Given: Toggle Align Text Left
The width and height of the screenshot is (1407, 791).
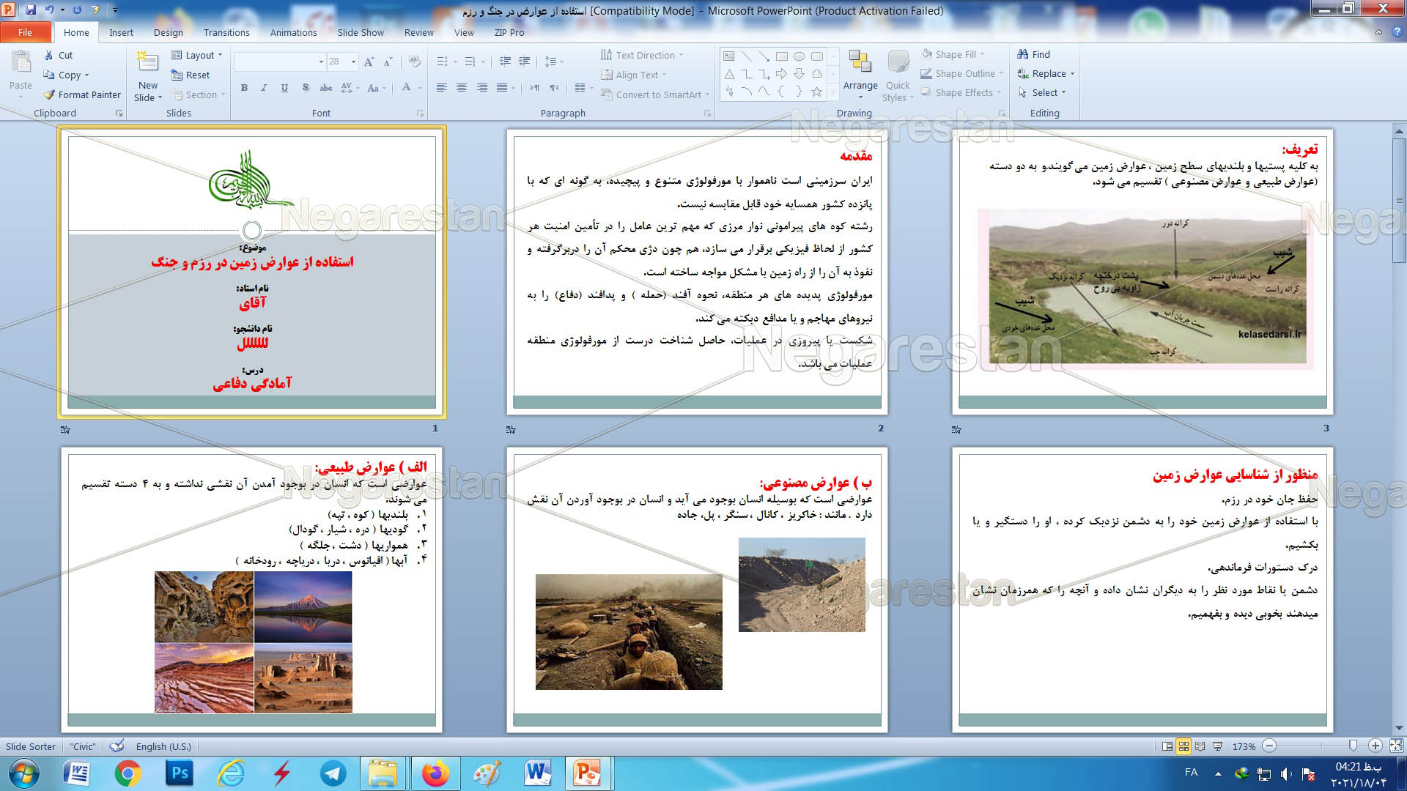Looking at the screenshot, I should (441, 88).
